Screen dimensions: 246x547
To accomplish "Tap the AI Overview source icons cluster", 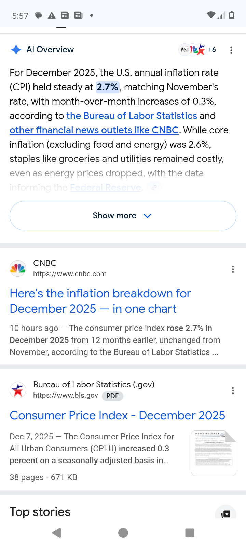I will pos(197,50).
